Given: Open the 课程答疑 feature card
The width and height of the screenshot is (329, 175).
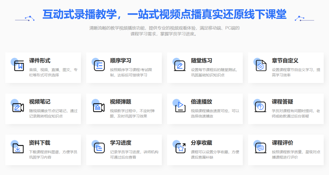Looking at the screenshot, I should point(286,109).
